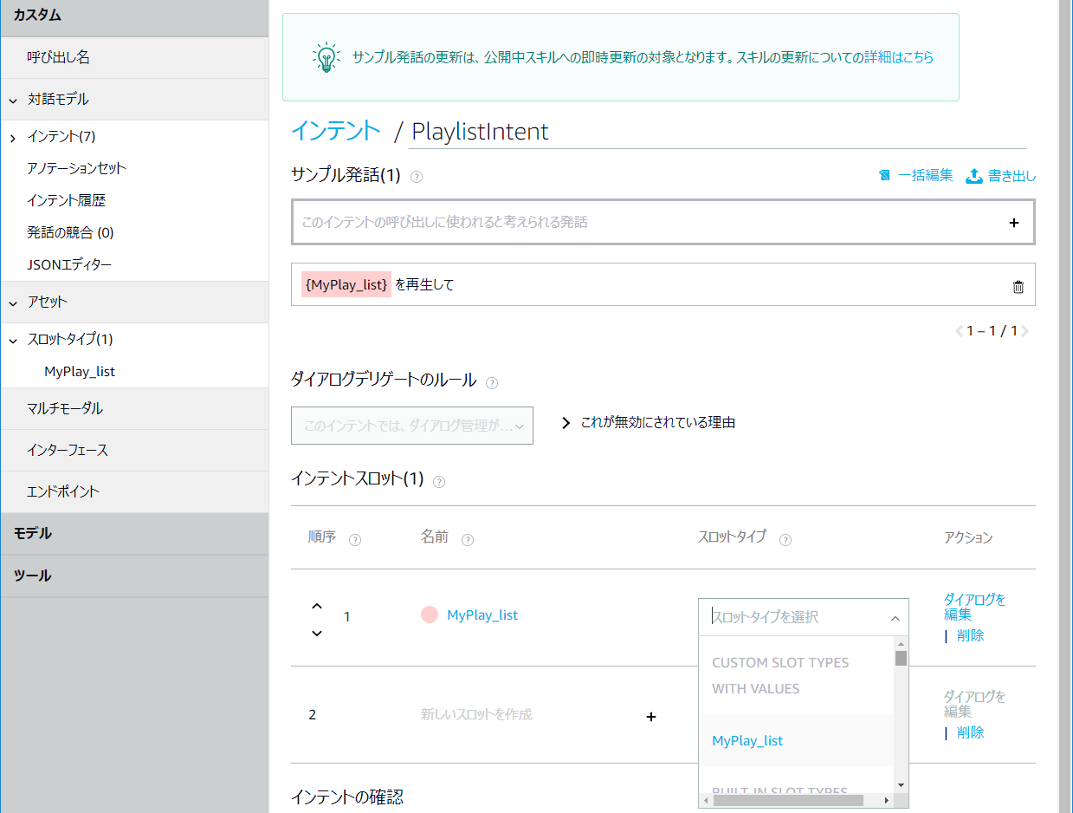The image size is (1073, 813).
Task: Click dropdown list scroll up arrow
Action: click(x=901, y=644)
